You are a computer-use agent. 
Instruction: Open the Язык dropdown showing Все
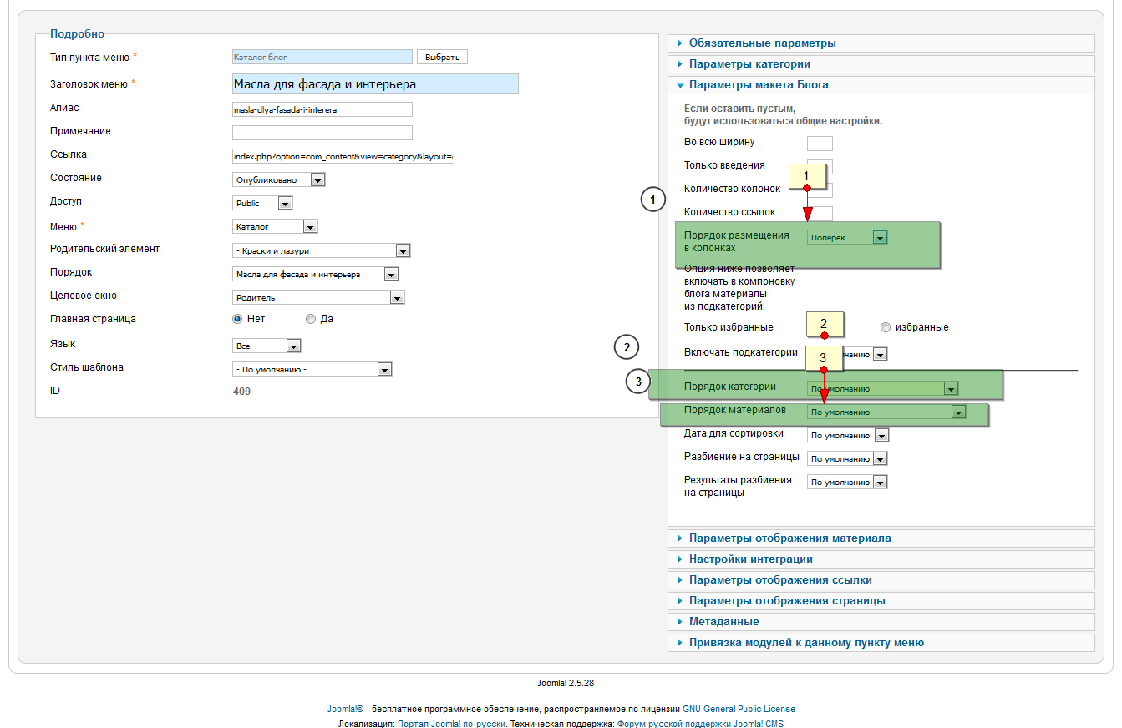[x=267, y=346]
